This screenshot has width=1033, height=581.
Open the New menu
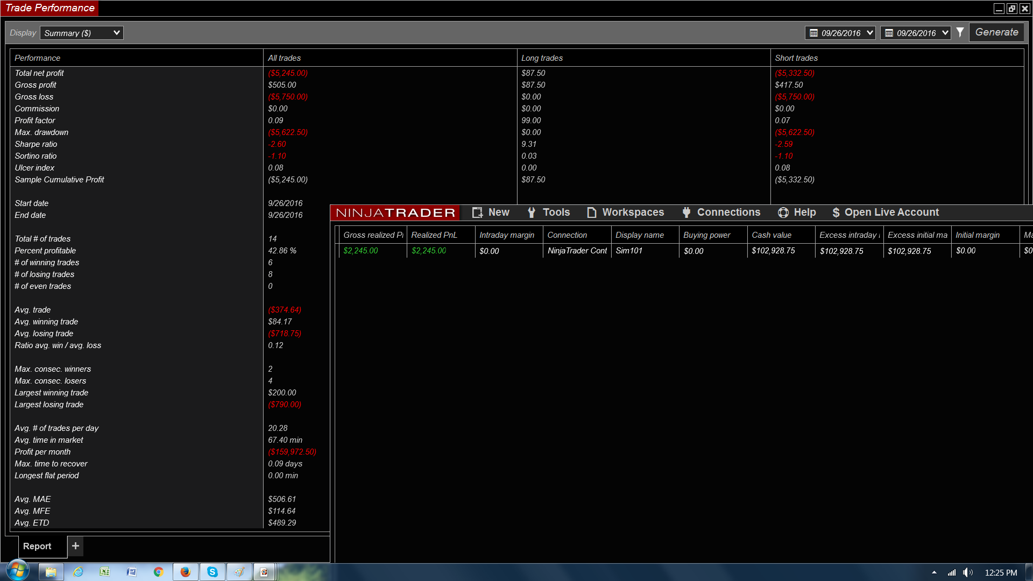pyautogui.click(x=491, y=212)
